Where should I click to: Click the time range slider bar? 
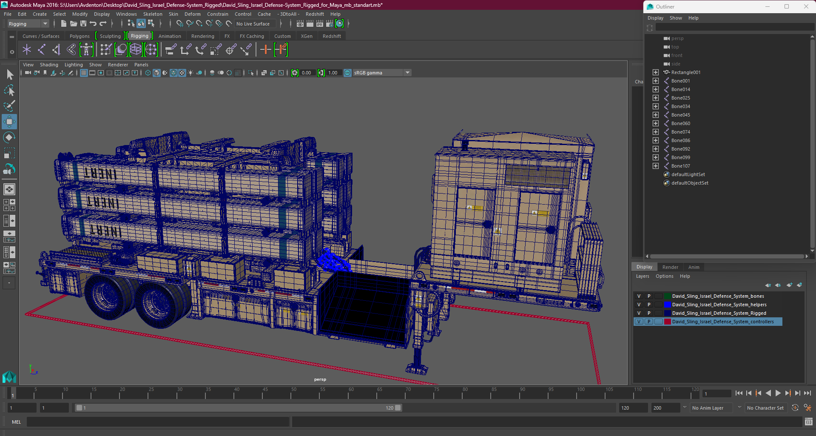coord(238,408)
